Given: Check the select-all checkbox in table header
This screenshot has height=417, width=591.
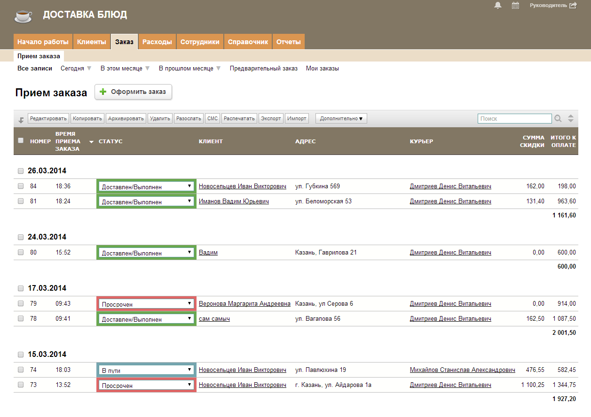Looking at the screenshot, I should pyautogui.click(x=21, y=140).
